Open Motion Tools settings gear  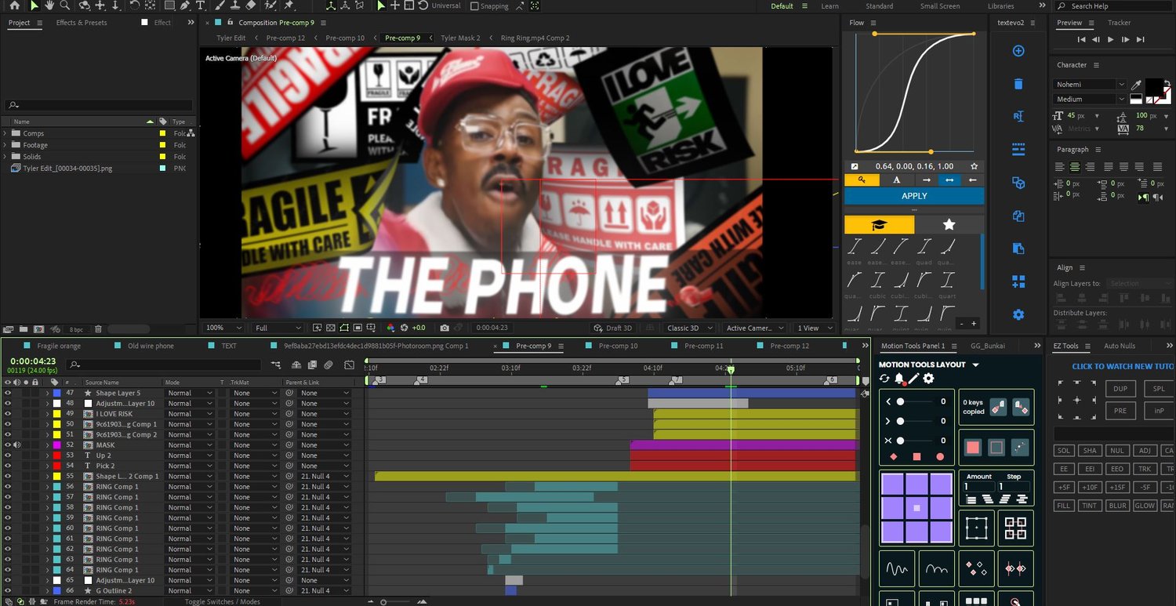(x=928, y=379)
